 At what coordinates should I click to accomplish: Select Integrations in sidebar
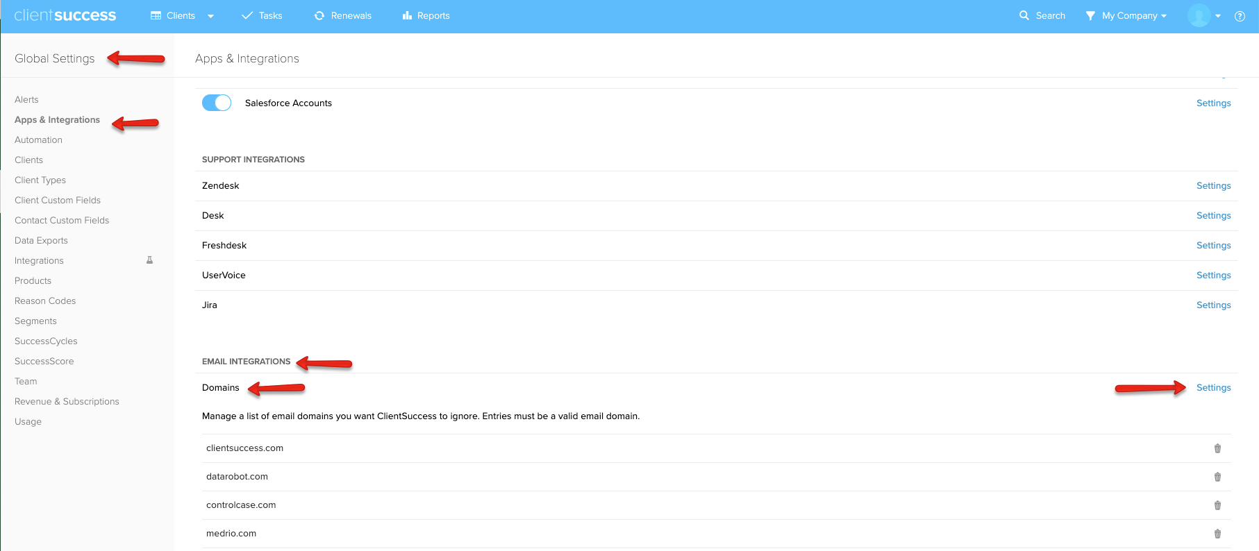pyautogui.click(x=39, y=260)
